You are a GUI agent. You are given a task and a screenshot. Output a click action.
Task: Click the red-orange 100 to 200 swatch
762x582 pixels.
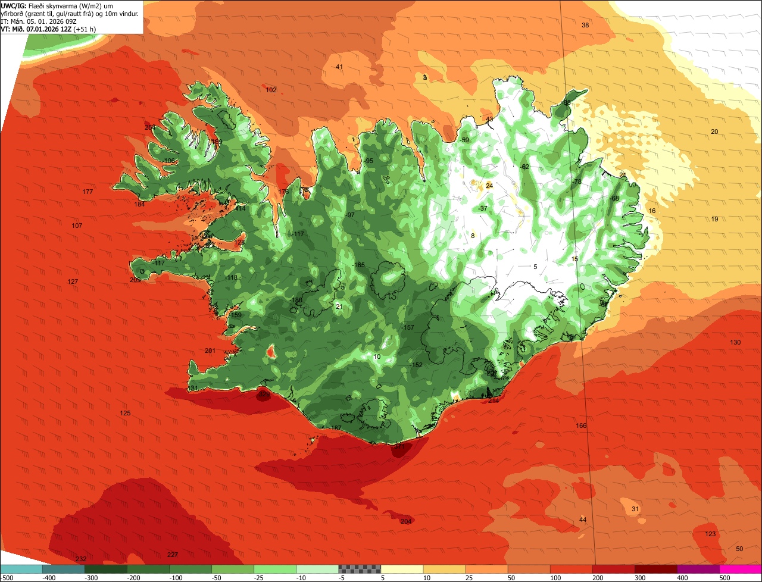[571, 569]
